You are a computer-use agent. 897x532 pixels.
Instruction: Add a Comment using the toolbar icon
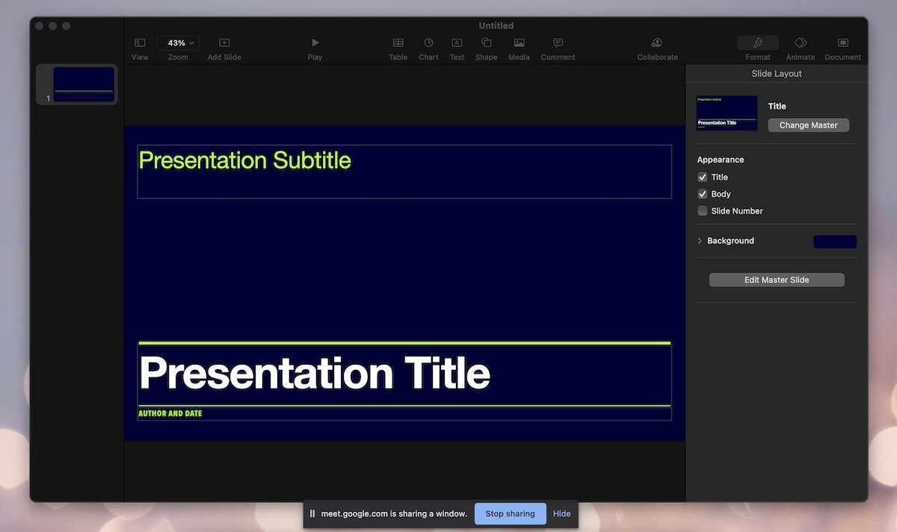pos(558,43)
